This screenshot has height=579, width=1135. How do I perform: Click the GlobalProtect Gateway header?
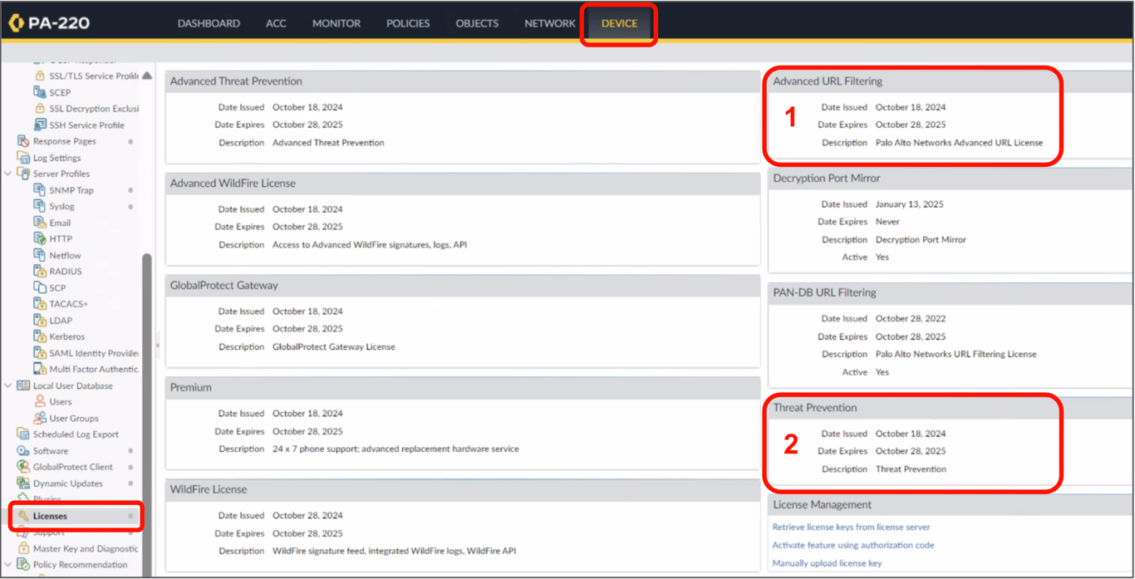[463, 285]
